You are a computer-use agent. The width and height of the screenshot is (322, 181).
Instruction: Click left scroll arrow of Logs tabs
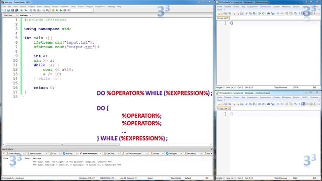[4, 153]
